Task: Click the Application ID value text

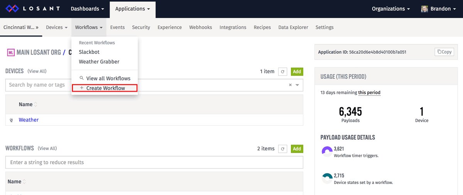Action: tap(377, 52)
